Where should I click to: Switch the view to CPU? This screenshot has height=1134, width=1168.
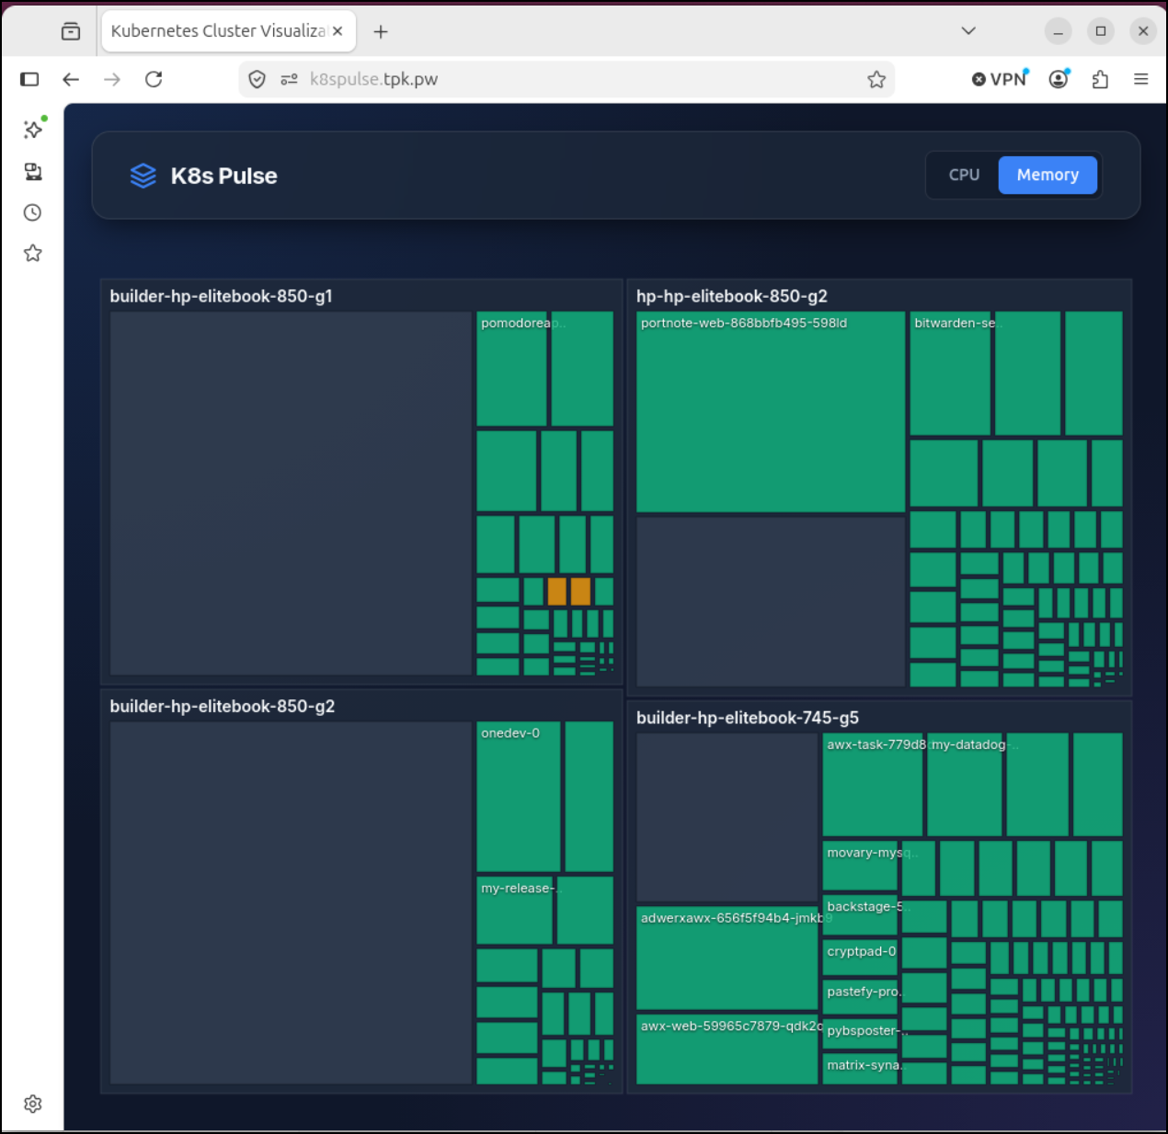tap(964, 175)
